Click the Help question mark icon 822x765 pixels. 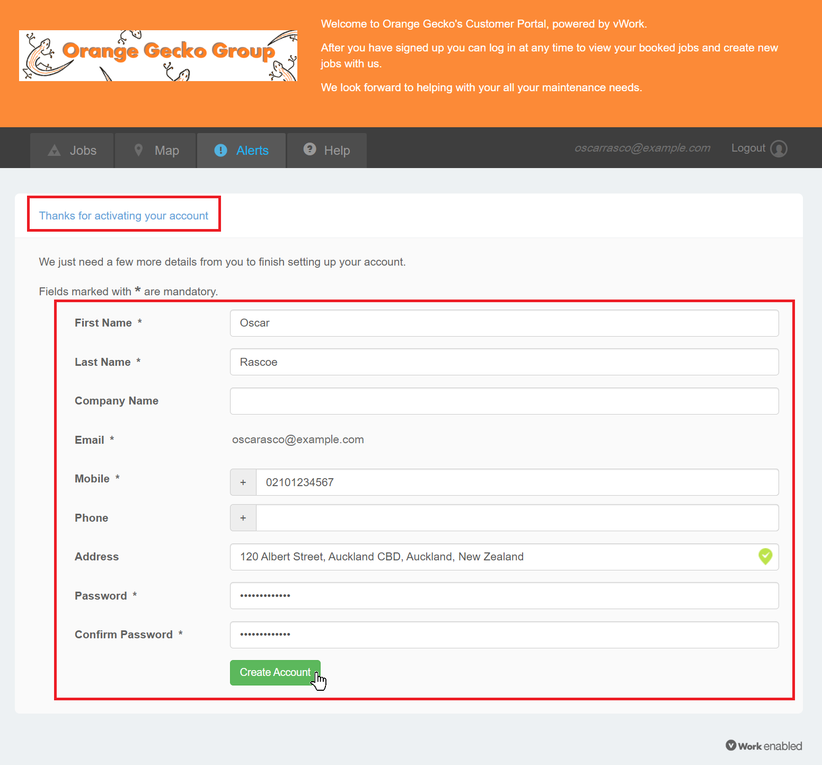pyautogui.click(x=310, y=150)
